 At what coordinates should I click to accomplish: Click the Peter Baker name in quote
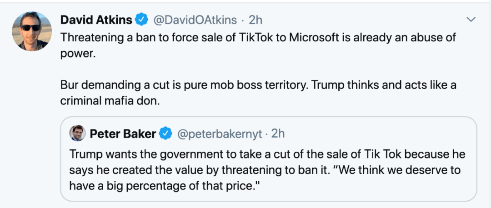click(x=123, y=134)
